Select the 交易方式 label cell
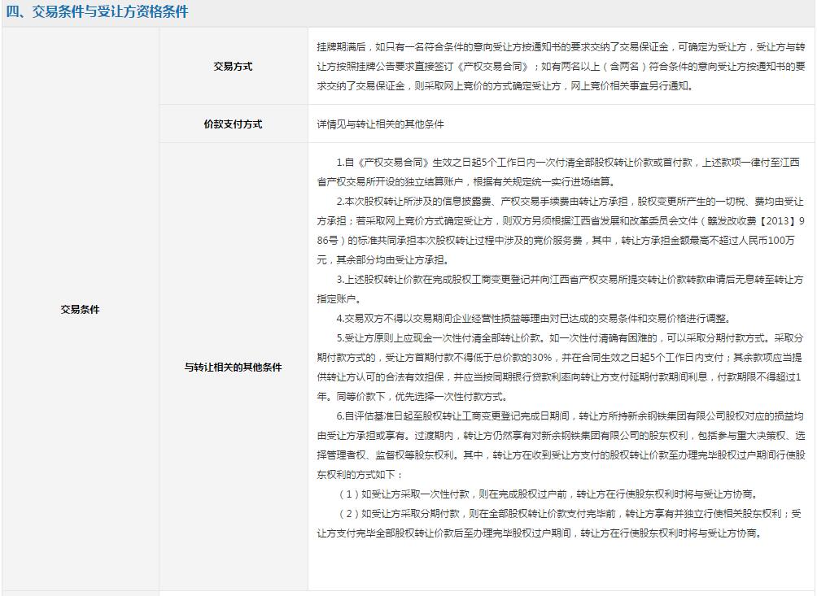 coord(233,67)
